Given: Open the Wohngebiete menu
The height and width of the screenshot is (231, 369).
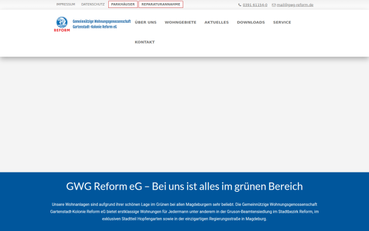Looking at the screenshot, I should pyautogui.click(x=180, y=22).
